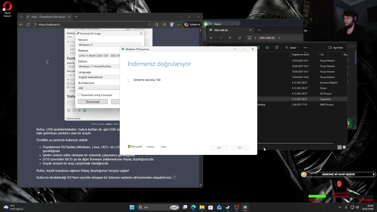Image resolution: width=377 pixels, height=212 pixels.
Task: Open Edge extensions puzzle icon
Action: 157,24
